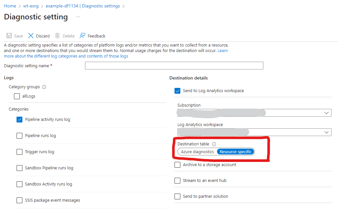This screenshot has height=211, width=338.
Task: Enable Stream to an event hub
Action: pos(177,180)
